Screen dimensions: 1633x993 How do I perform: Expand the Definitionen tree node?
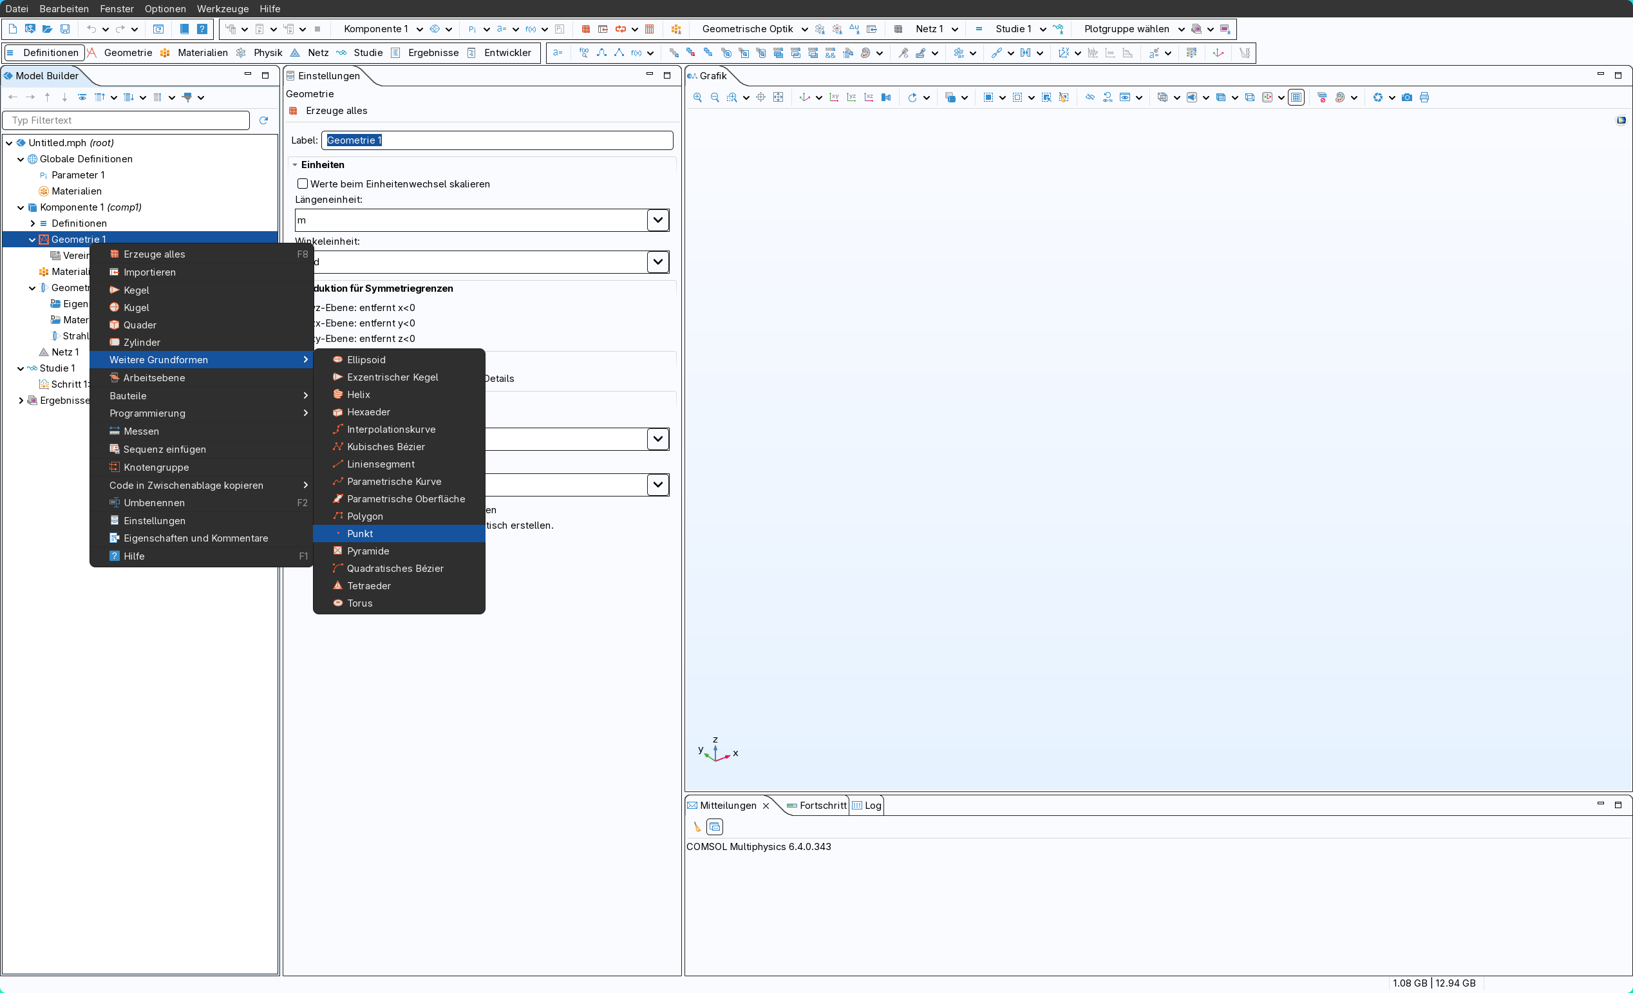[32, 223]
